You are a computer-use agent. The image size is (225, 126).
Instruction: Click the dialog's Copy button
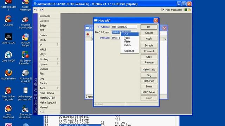[149, 57]
